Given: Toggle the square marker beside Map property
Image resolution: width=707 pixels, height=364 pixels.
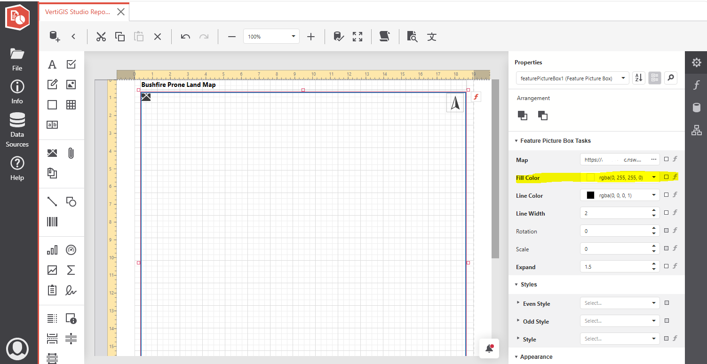Looking at the screenshot, I should [x=666, y=159].
